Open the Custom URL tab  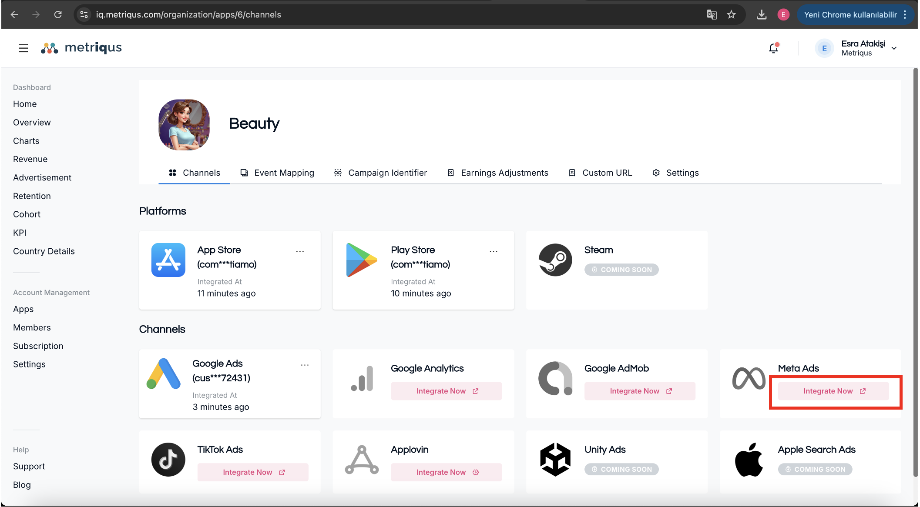[600, 173]
